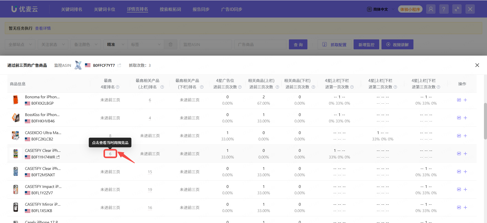
Task: Click help icon beside 相关商品(上栏) header
Action: click(277, 87)
